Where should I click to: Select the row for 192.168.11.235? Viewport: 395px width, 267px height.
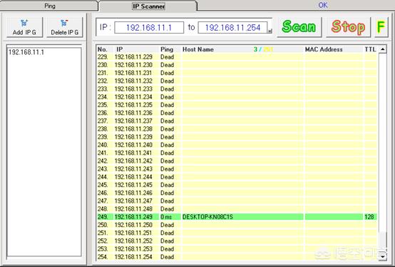tap(237, 105)
